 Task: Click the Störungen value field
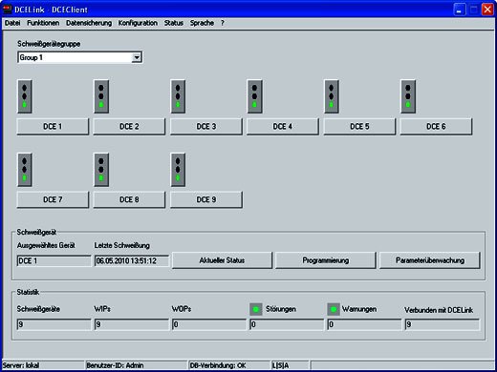point(287,324)
